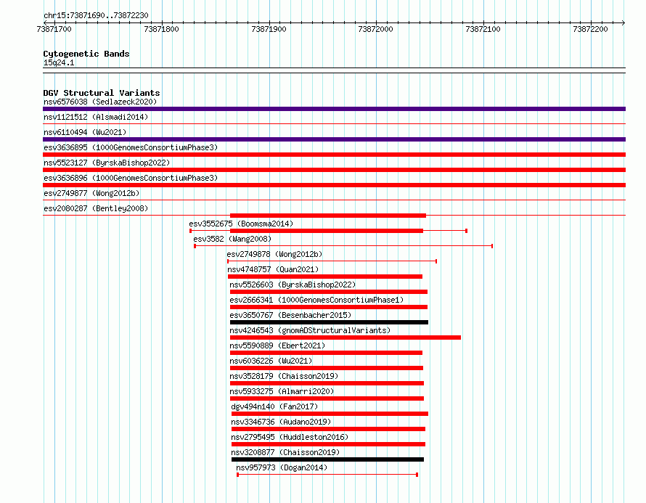
Task: Click the purple bar under nsv6576038
Action: (334, 109)
